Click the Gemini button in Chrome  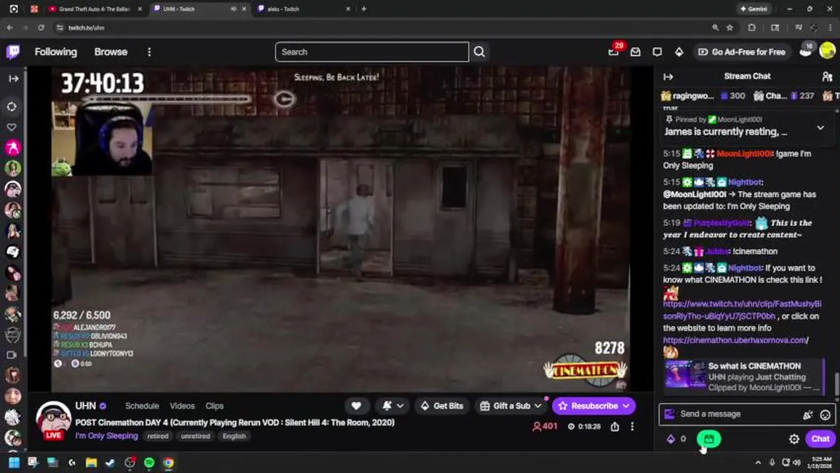point(753,9)
